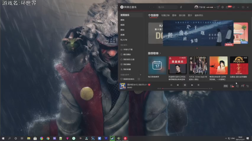Expand 推荐歌单 with the arrow
The width and height of the screenshot is (252, 141).
click(160, 53)
